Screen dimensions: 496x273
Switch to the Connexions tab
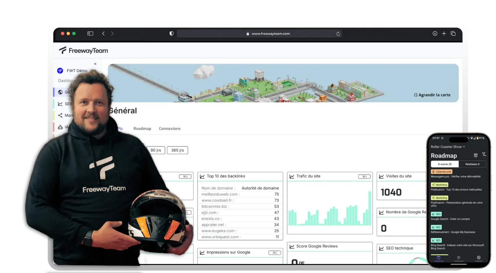170,128
